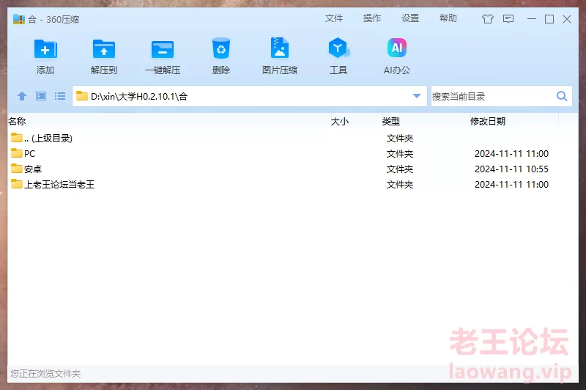Image resolution: width=586 pixels, height=390 pixels.
Task: Click the 解压到 (Extract to) icon
Action: (104, 49)
